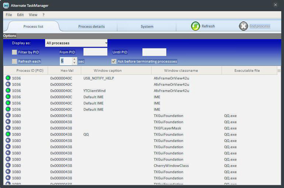Screen dimensions: 284x188
Task: Sort by Hex-Val column header
Action: click(x=65, y=70)
